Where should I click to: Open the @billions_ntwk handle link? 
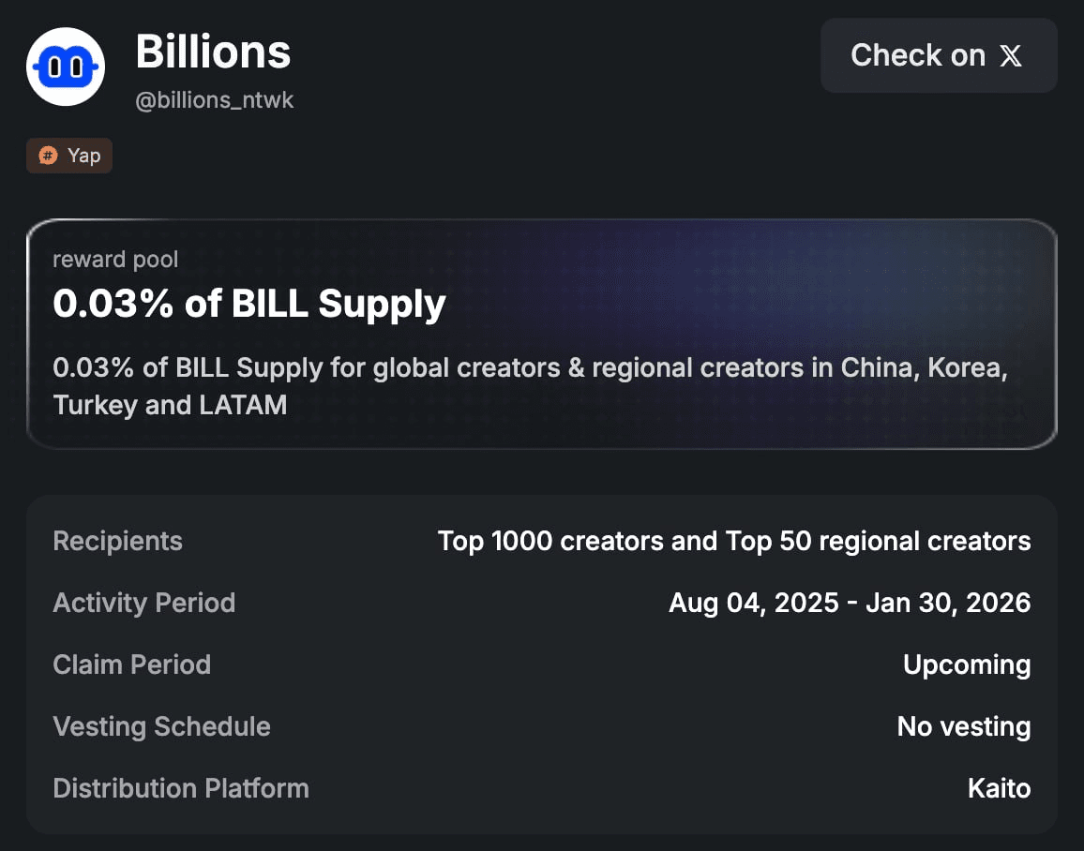(215, 100)
